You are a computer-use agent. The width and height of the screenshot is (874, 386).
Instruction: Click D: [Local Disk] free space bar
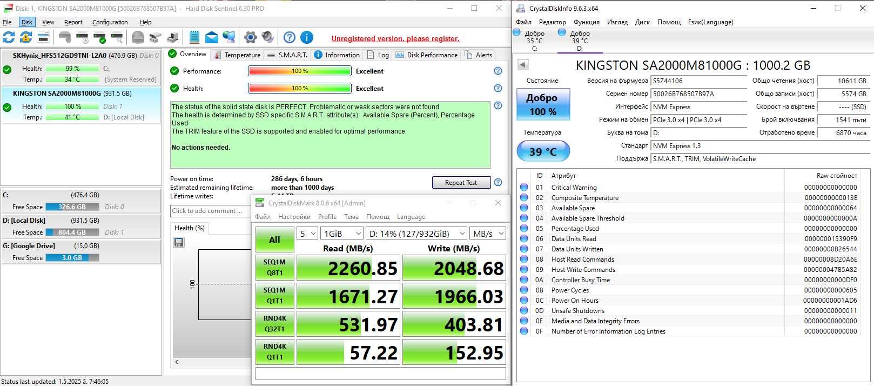point(72,232)
